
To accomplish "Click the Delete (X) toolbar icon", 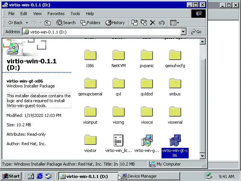I will (x=153, y=23).
